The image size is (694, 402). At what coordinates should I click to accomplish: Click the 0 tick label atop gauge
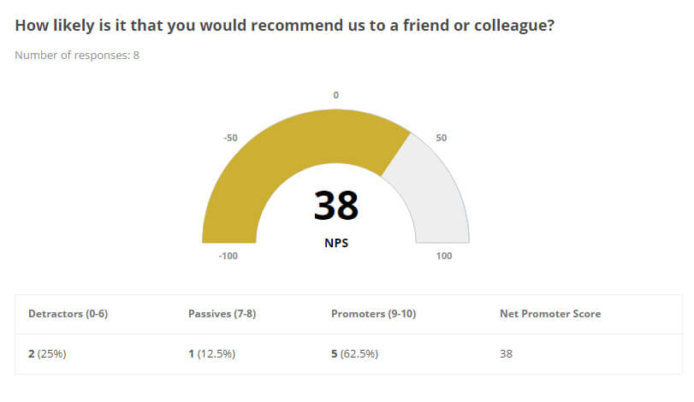point(335,95)
